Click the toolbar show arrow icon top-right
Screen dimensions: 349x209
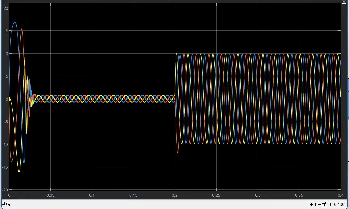point(344,2)
